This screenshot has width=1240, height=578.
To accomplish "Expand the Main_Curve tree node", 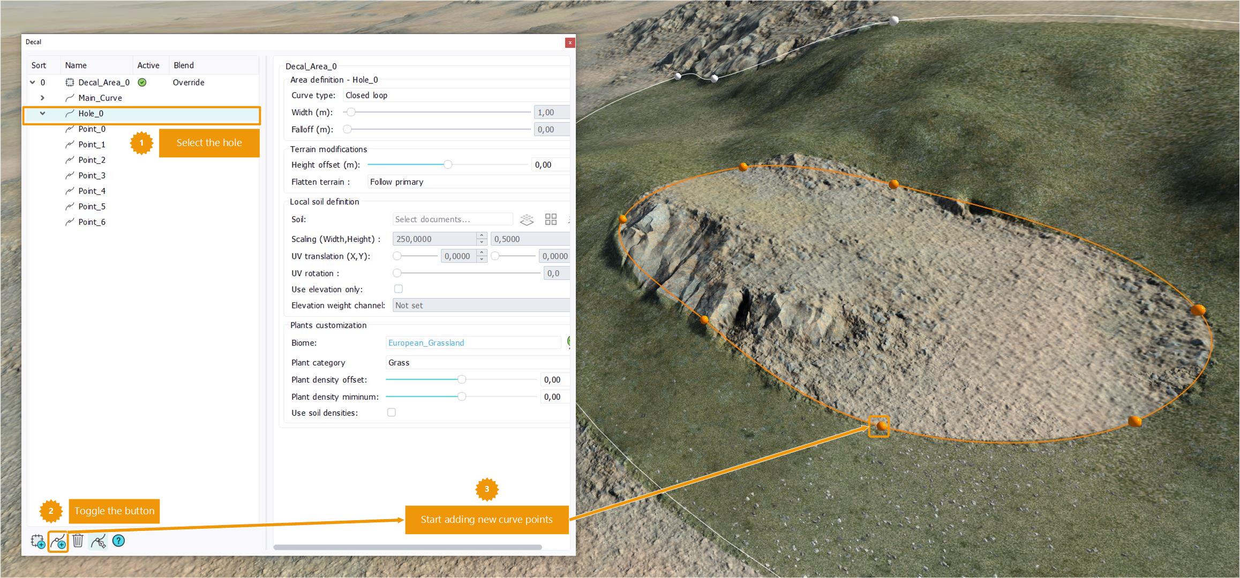I will coord(42,98).
